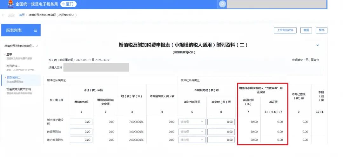Viewport: 343px width, 157px height.
Task: Click the tax bureau emblem logo
Action: tap(10, 4)
